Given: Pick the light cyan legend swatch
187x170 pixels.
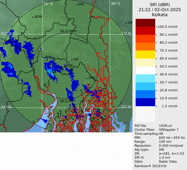Looking at the screenshot, I should coord(145,78).
